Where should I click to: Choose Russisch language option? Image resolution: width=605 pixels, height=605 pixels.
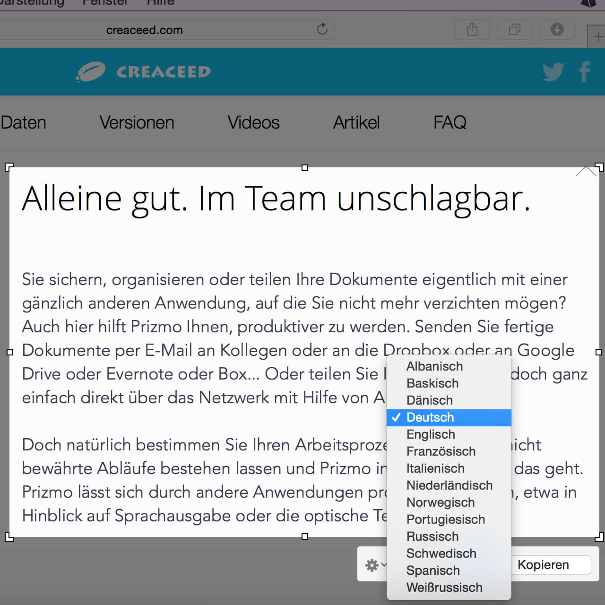click(449, 536)
